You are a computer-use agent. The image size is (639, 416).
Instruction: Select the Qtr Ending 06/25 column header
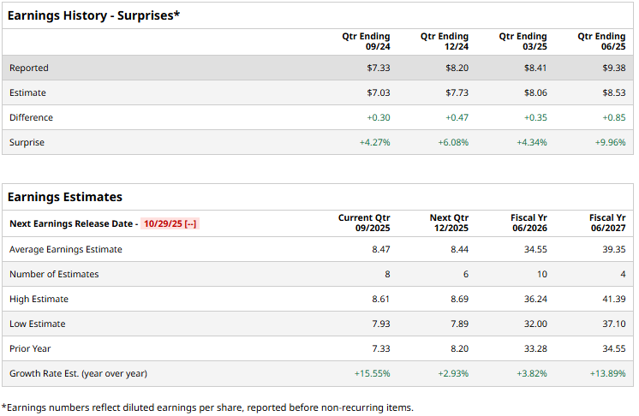(601, 41)
